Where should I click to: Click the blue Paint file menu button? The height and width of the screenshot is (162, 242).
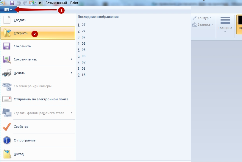coord(8,10)
